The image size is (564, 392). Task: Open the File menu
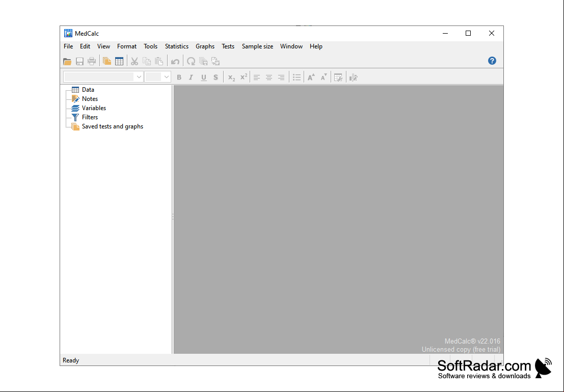pos(68,46)
